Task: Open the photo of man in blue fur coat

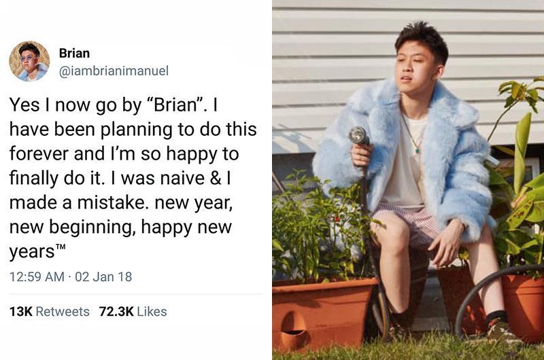Action: 408,180
